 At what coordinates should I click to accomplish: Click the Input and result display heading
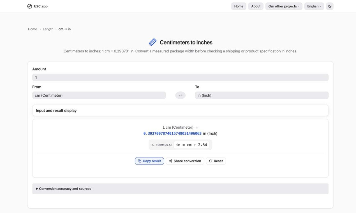coord(56,110)
